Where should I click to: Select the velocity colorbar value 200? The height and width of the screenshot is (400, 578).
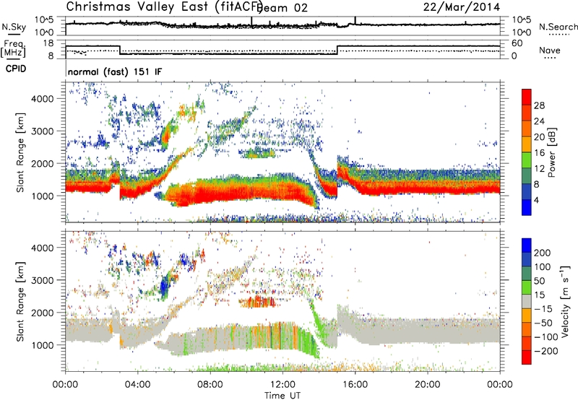coord(542,253)
